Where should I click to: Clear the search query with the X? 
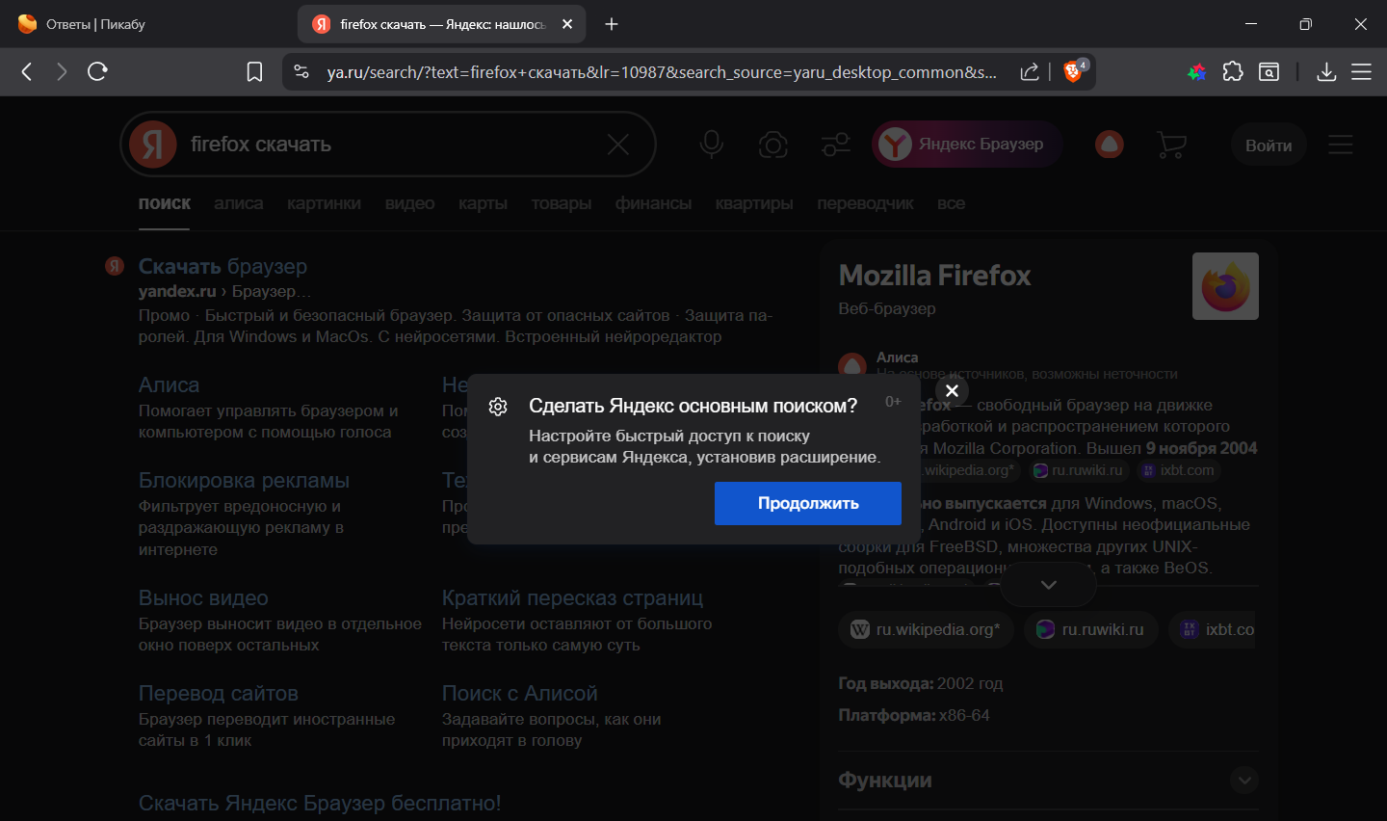[618, 145]
